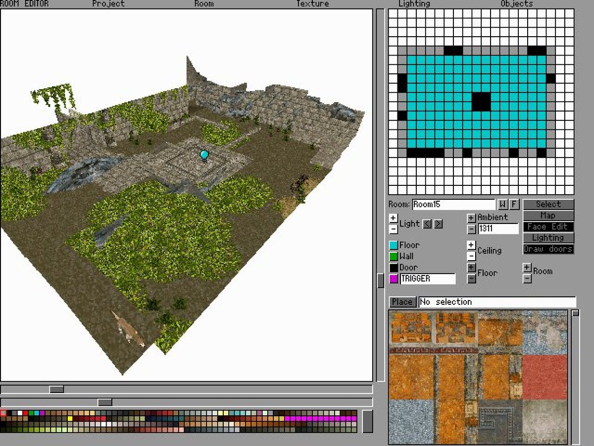Viewport: 594px width, 446px height.
Task: Click the Draw doors button
Action: (x=548, y=249)
